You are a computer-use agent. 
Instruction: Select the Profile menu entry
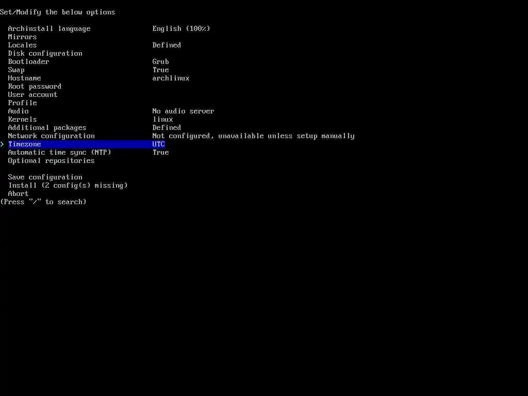tap(22, 103)
